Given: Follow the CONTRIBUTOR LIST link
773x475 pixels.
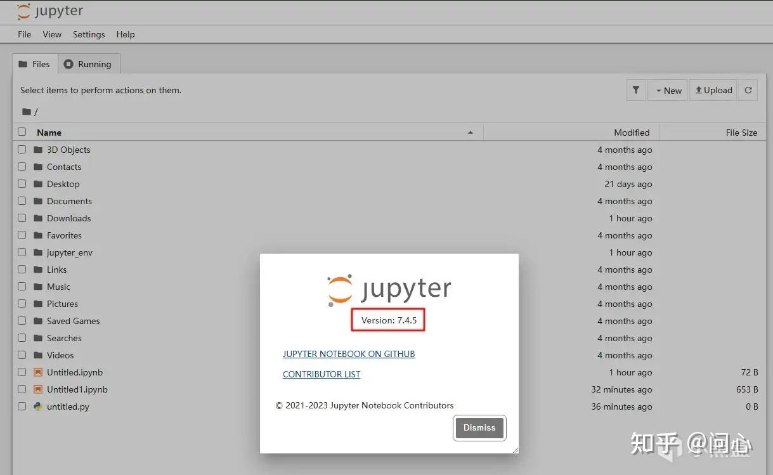Looking at the screenshot, I should [x=322, y=374].
